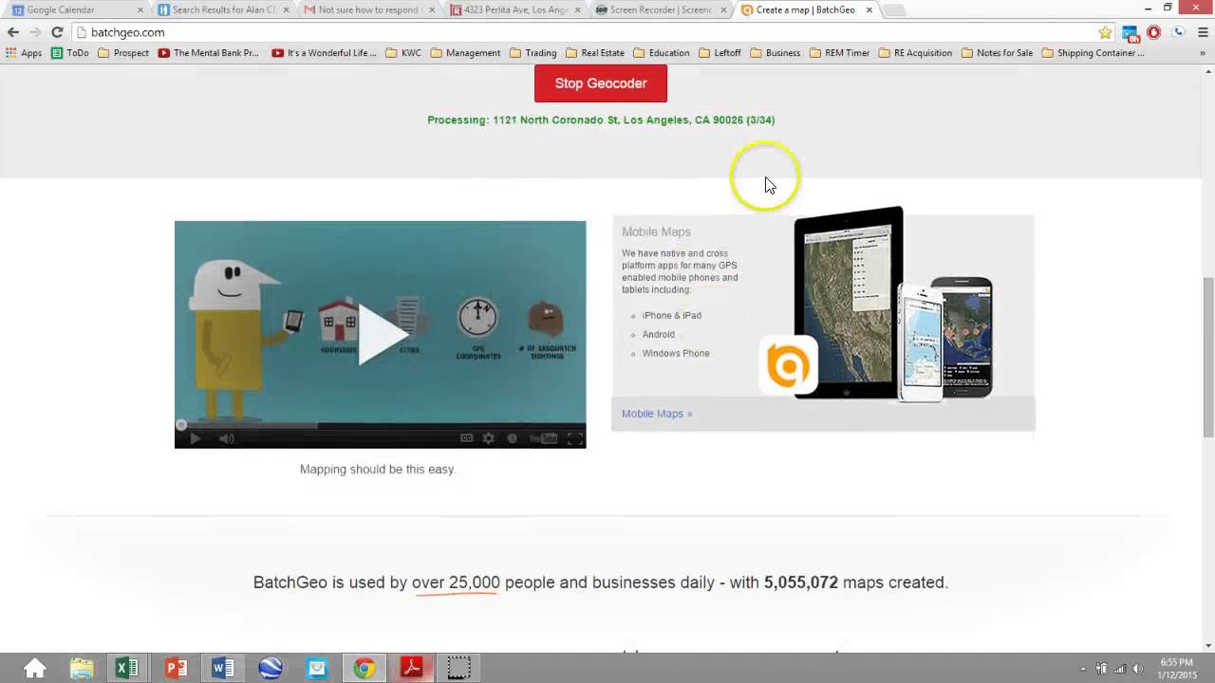Open Excel from the taskbar

point(127,669)
